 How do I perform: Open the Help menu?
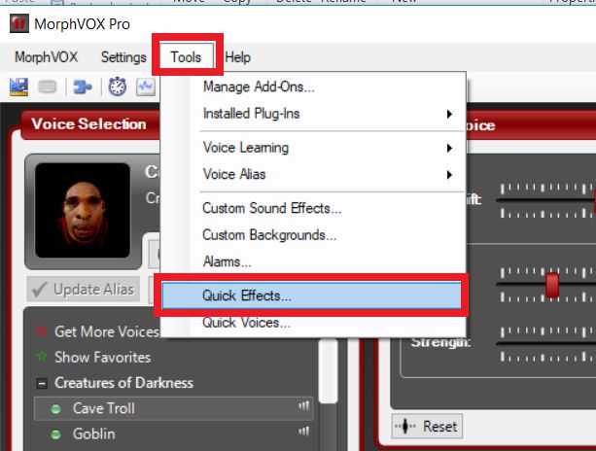237,57
